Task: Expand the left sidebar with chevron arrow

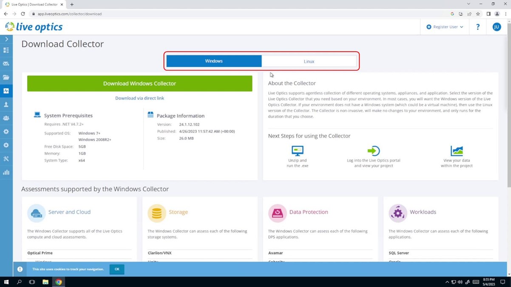Action: pos(6,39)
